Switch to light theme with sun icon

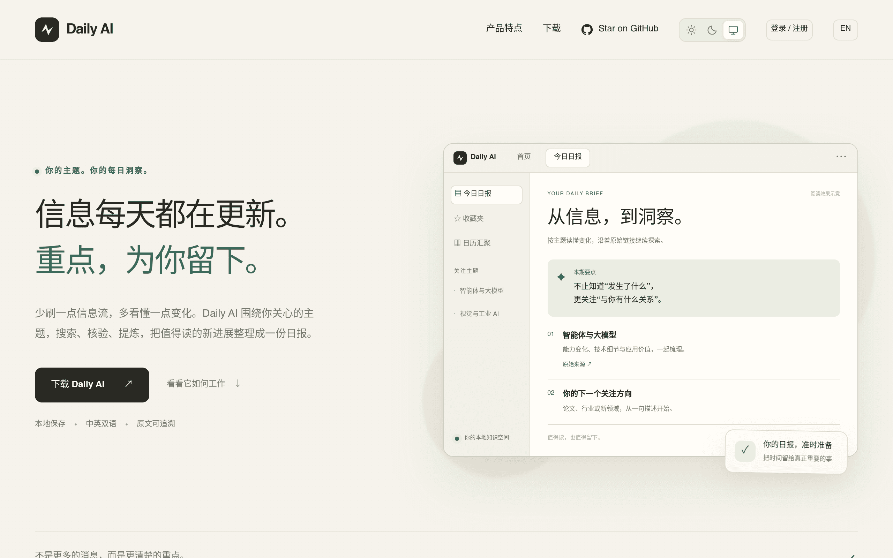coord(691,30)
